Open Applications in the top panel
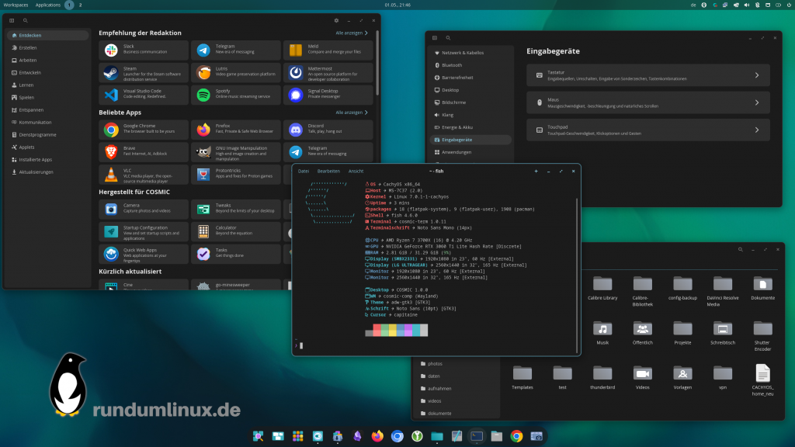This screenshot has height=447, width=795. click(x=47, y=5)
